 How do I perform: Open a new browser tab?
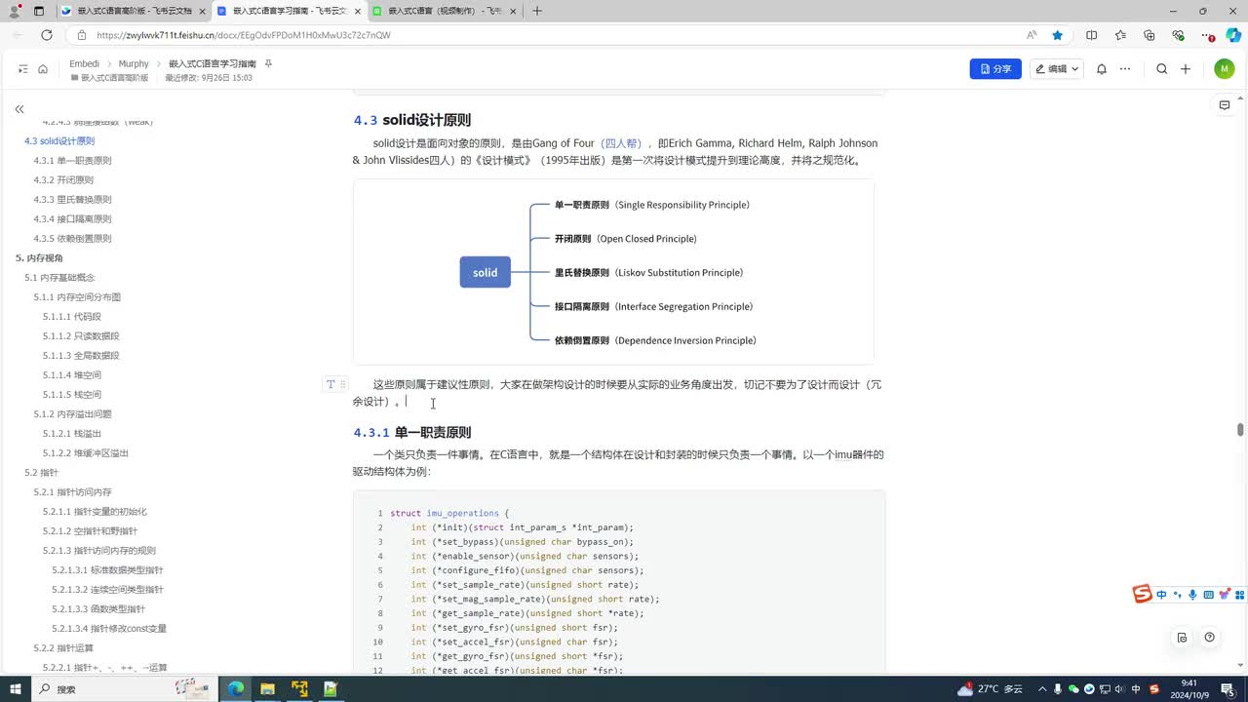[x=537, y=11]
